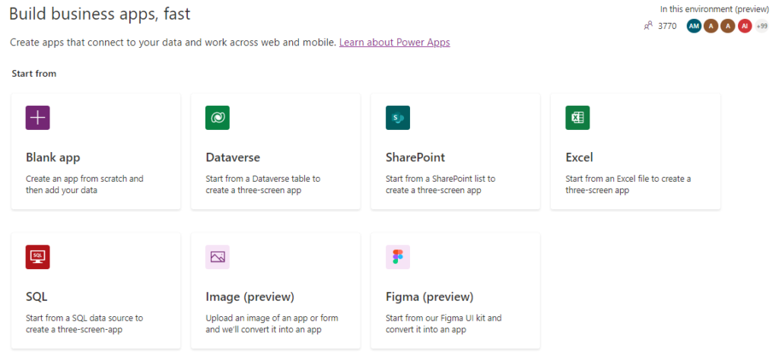Viewport: 779px width, 358px height.
Task: Click the purple plus Blank app icon
Action: pos(38,118)
